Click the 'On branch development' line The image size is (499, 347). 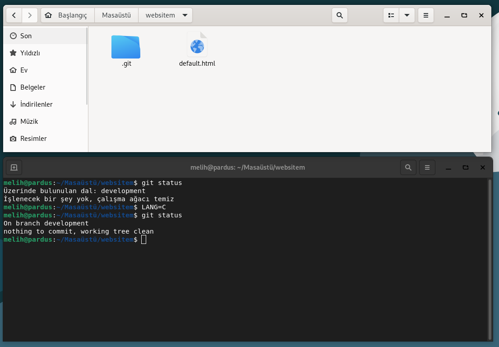click(46, 223)
